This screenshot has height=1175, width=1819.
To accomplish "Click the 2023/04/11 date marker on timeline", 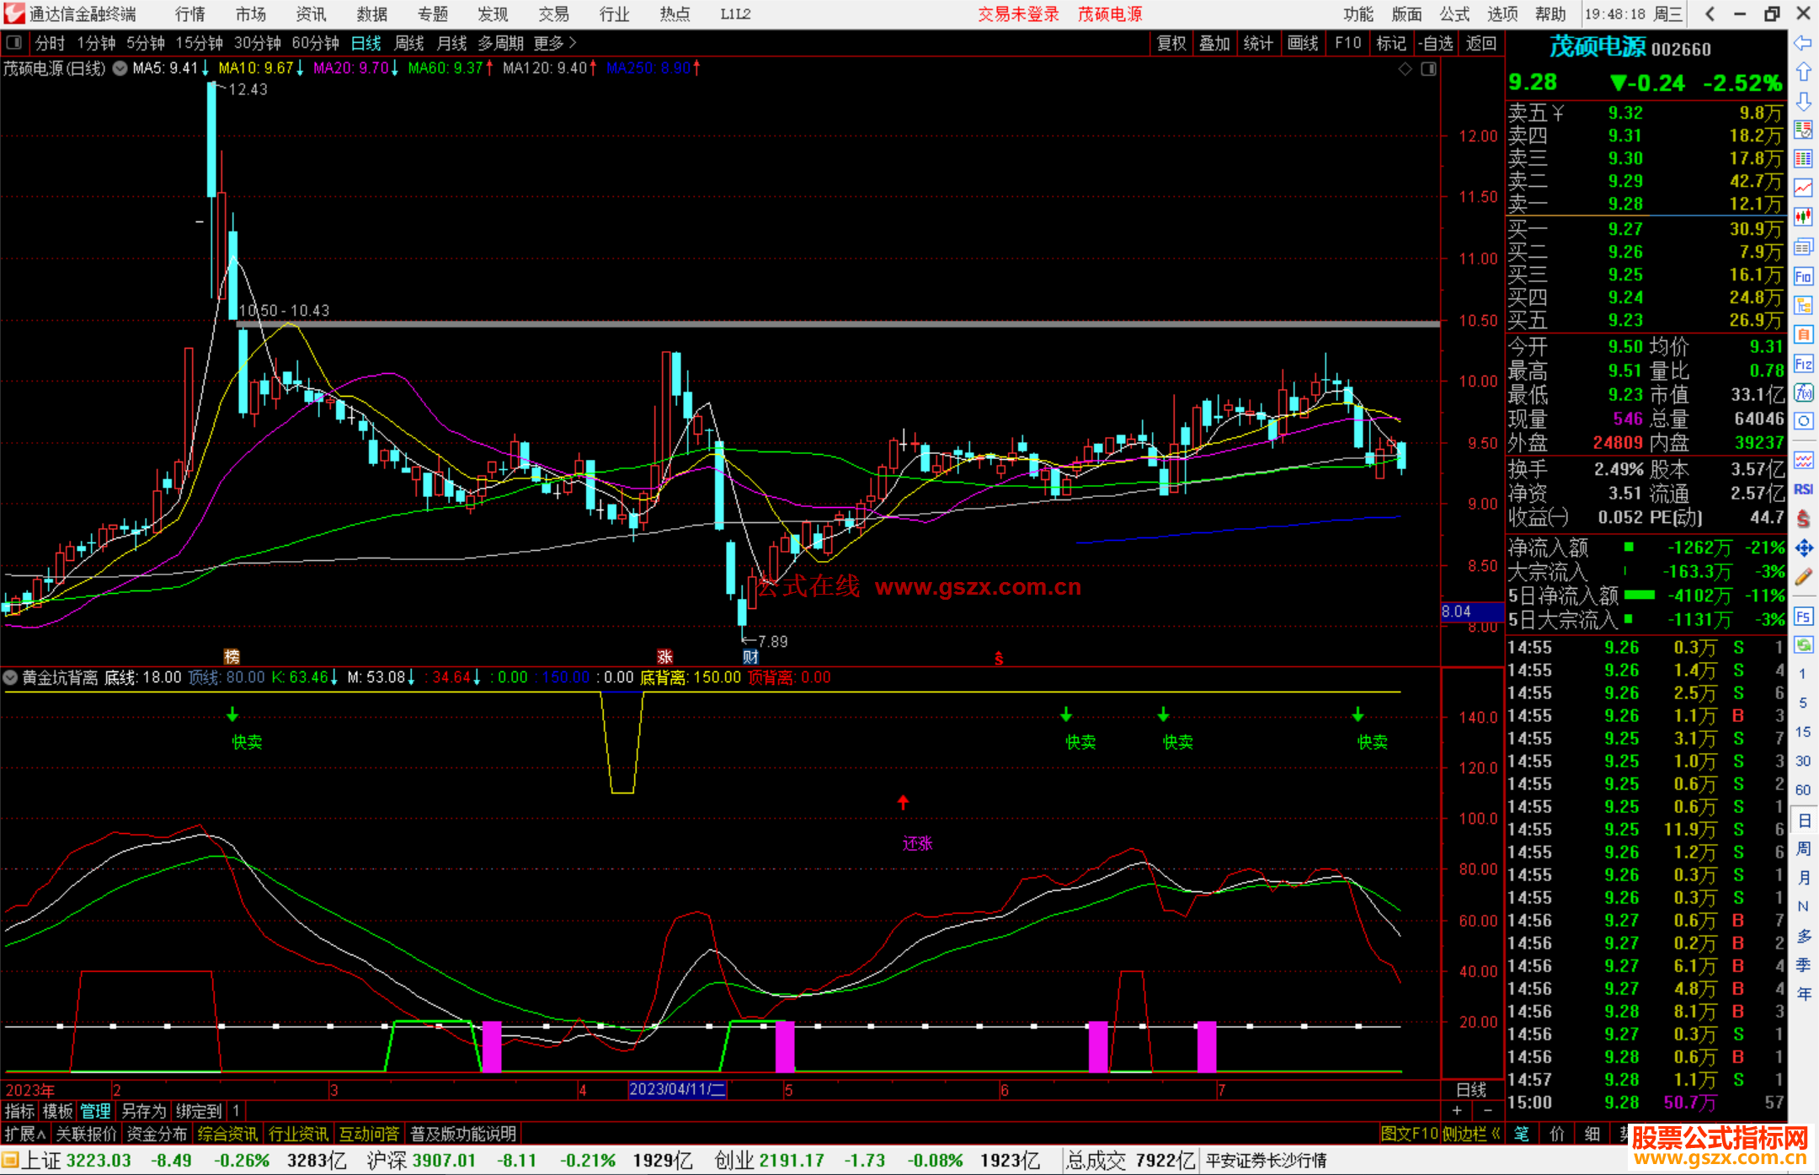I will pos(677,1089).
